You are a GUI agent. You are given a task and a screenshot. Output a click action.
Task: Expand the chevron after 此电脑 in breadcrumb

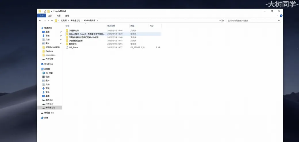point(68,21)
